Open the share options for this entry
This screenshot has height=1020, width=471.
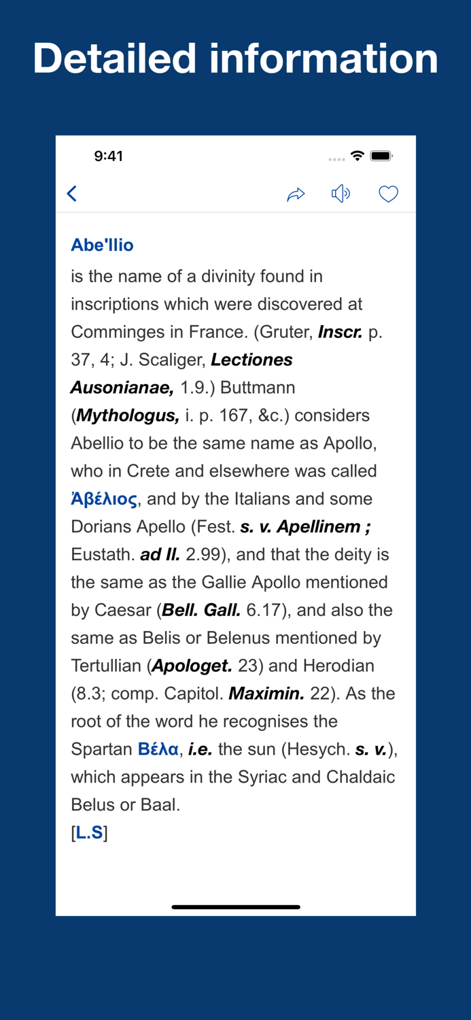(296, 193)
